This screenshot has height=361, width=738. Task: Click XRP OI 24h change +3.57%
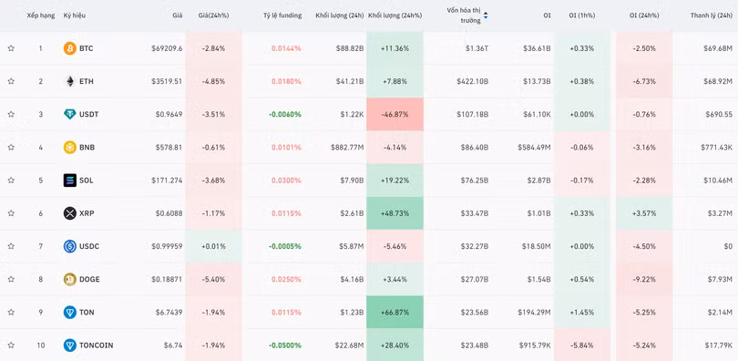tap(644, 212)
